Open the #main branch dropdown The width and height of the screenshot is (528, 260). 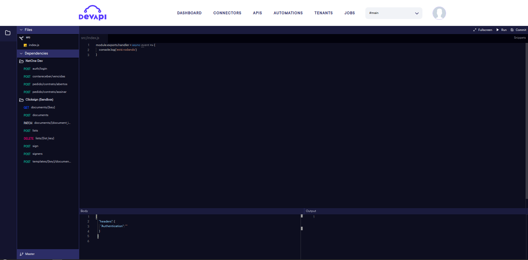[393, 13]
